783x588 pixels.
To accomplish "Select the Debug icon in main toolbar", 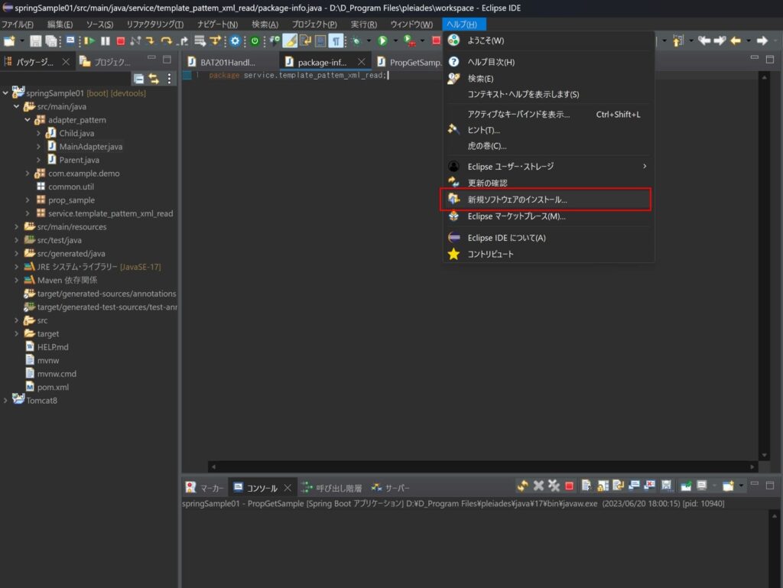I will coord(357,41).
